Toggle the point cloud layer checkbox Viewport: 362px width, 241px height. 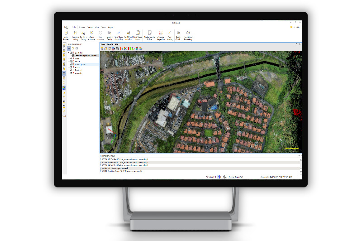click(x=71, y=53)
